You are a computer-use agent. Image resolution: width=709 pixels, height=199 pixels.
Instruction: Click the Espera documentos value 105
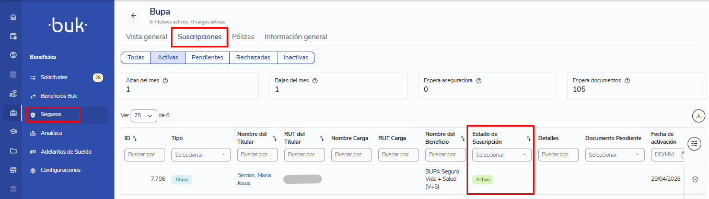(579, 89)
